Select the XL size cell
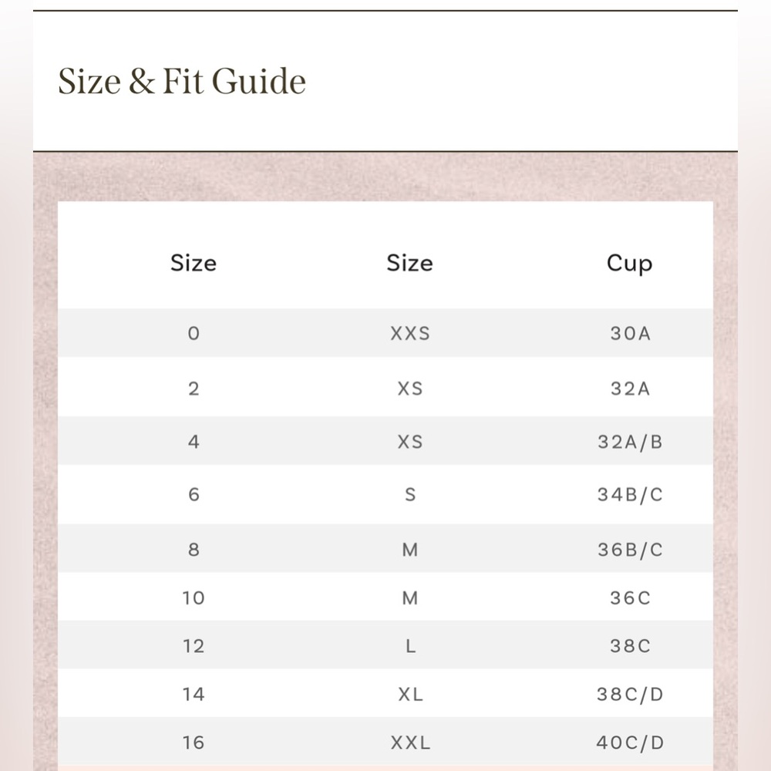The height and width of the screenshot is (771, 771). [411, 694]
